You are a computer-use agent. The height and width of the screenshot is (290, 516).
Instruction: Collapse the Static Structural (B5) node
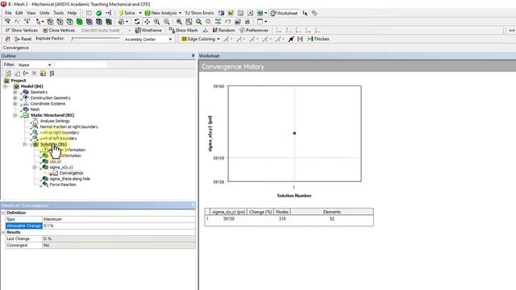(15, 115)
